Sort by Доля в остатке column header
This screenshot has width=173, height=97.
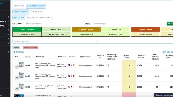coord(127,57)
